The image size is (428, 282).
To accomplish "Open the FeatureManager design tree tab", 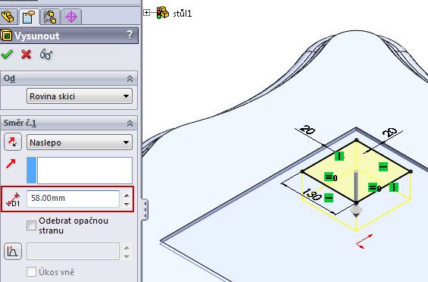I will point(8,17).
